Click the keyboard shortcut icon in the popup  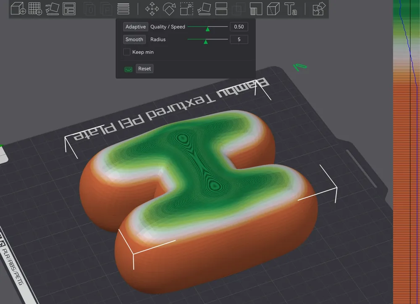click(x=128, y=69)
